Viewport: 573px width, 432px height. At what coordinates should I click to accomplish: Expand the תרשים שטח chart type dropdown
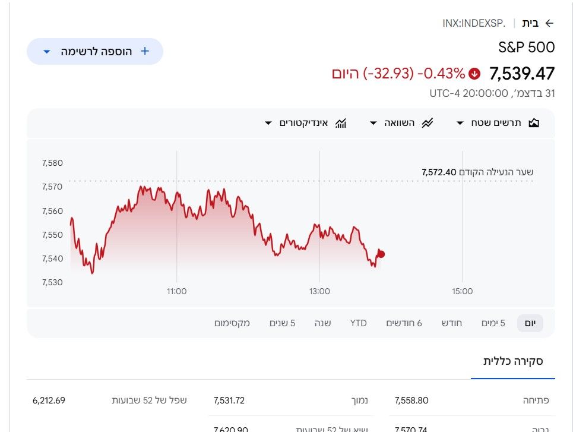click(x=460, y=123)
